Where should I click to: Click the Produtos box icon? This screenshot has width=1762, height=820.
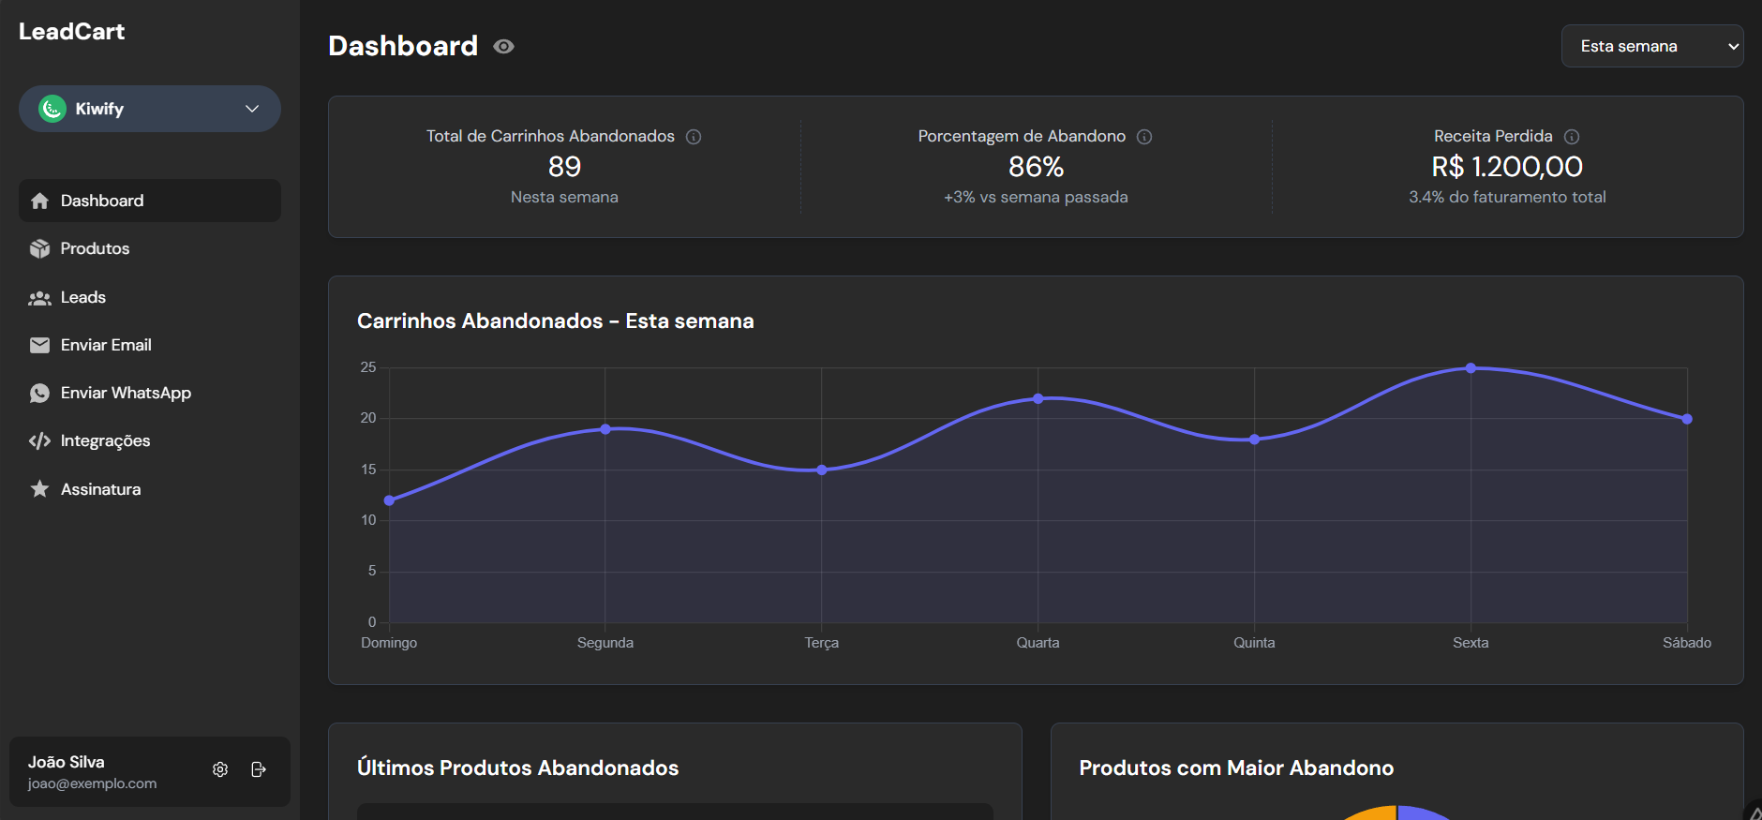[x=39, y=248]
